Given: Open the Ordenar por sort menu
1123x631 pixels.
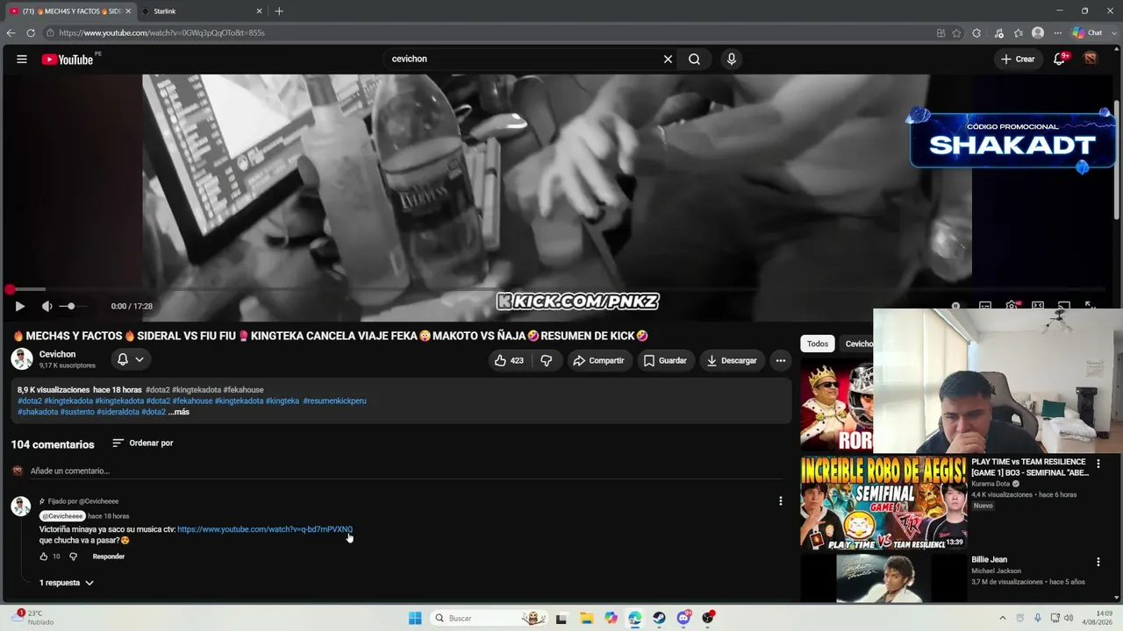Looking at the screenshot, I should coord(142,443).
